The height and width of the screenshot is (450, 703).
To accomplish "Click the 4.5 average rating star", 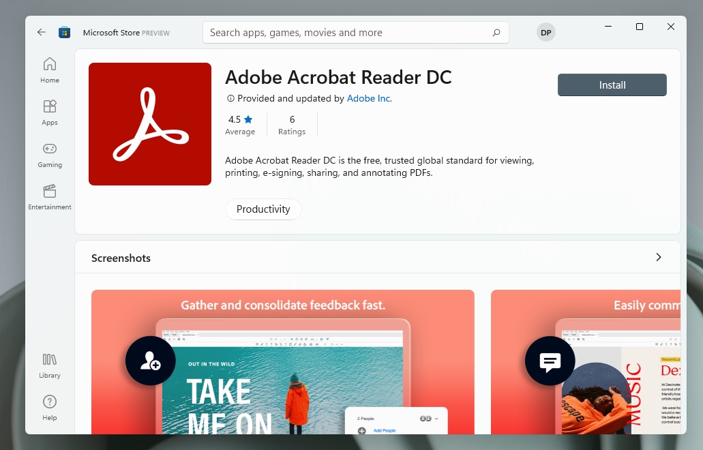I will 248,119.
